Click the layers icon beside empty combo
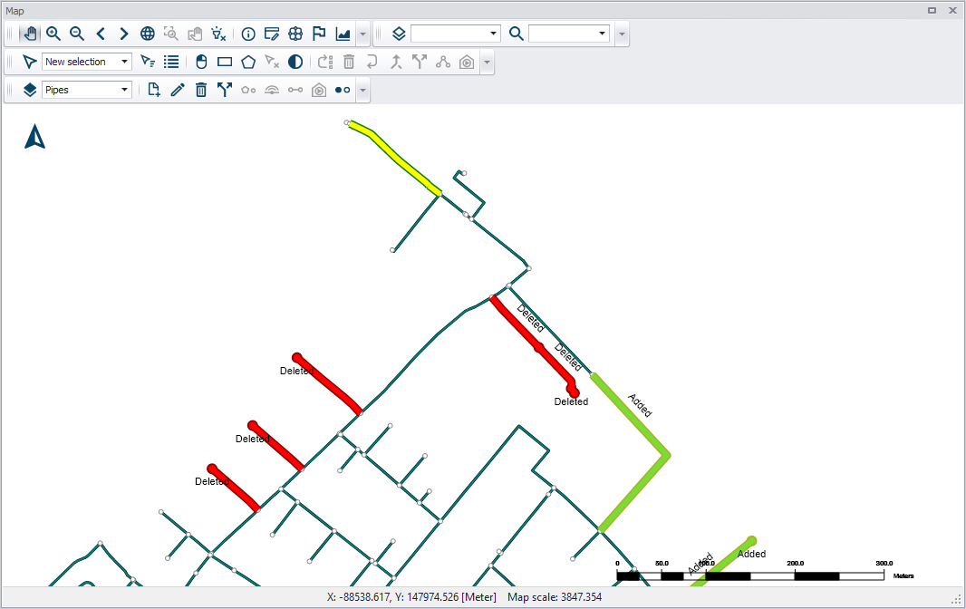Screen dimensions: 966x609 (399, 34)
